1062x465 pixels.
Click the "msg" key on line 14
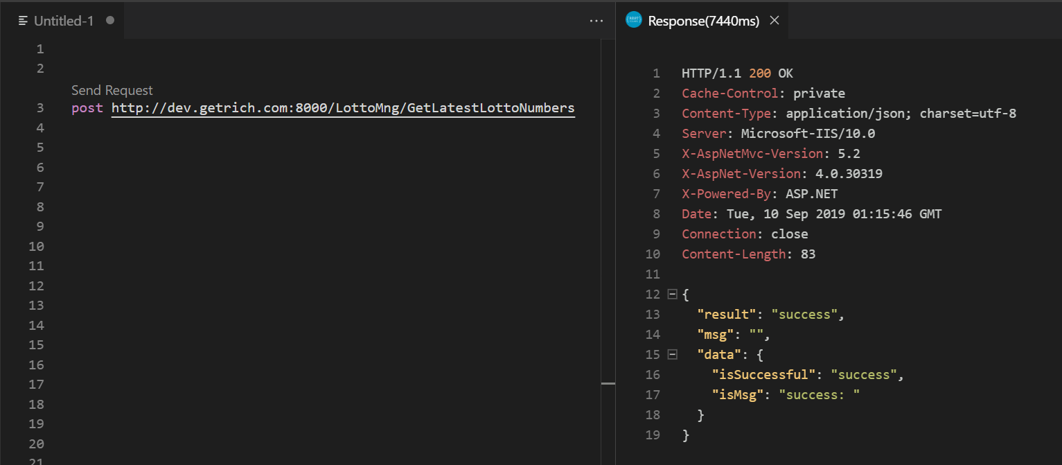715,335
